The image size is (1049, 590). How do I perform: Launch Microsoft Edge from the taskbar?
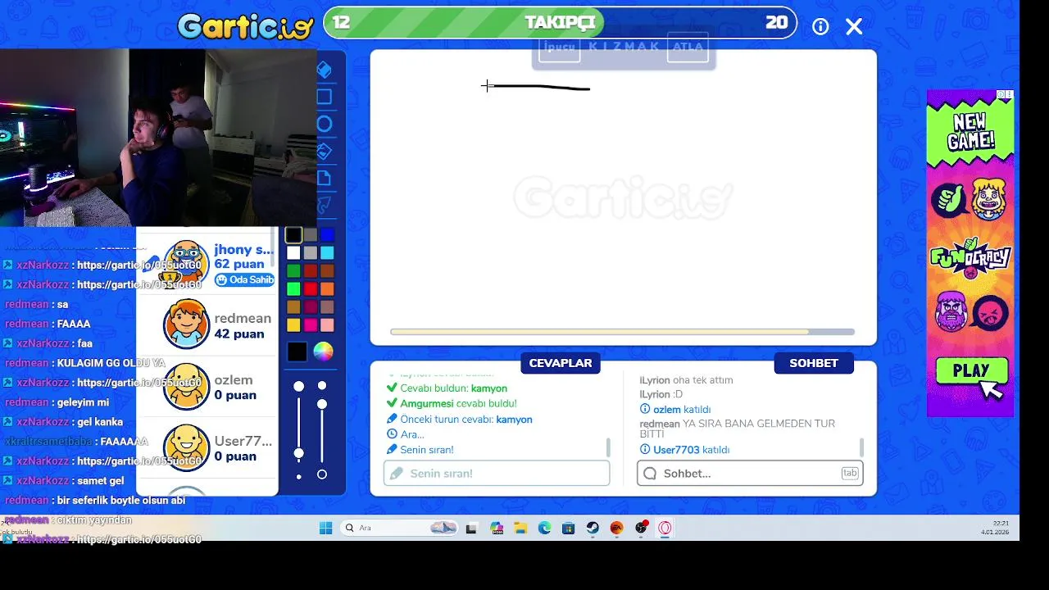544,528
